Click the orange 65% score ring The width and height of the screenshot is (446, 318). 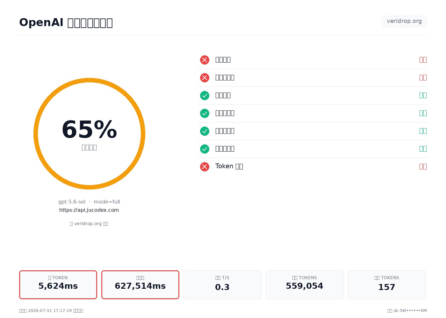tap(89, 134)
